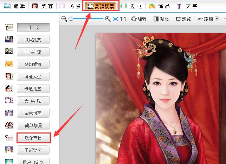
Task: Select the 日历 scene category
Action: [x=33, y=27]
